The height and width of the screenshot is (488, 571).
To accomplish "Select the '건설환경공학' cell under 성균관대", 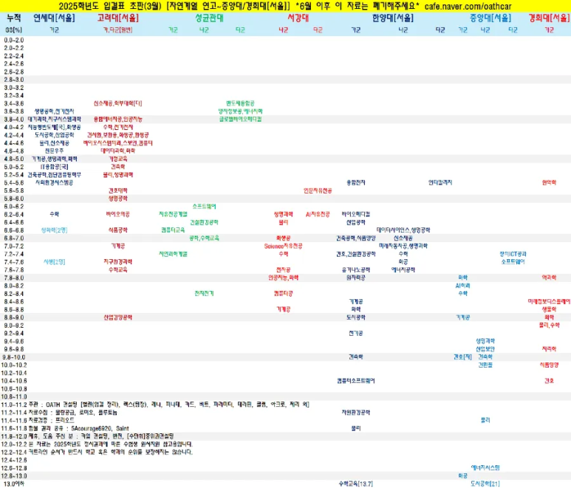I will (x=204, y=222).
